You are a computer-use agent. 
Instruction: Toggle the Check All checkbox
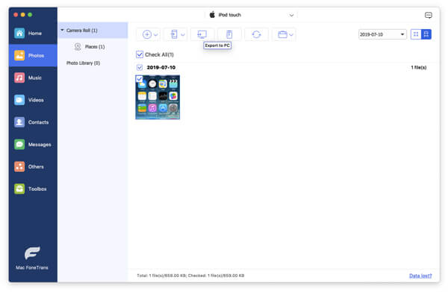pyautogui.click(x=140, y=54)
